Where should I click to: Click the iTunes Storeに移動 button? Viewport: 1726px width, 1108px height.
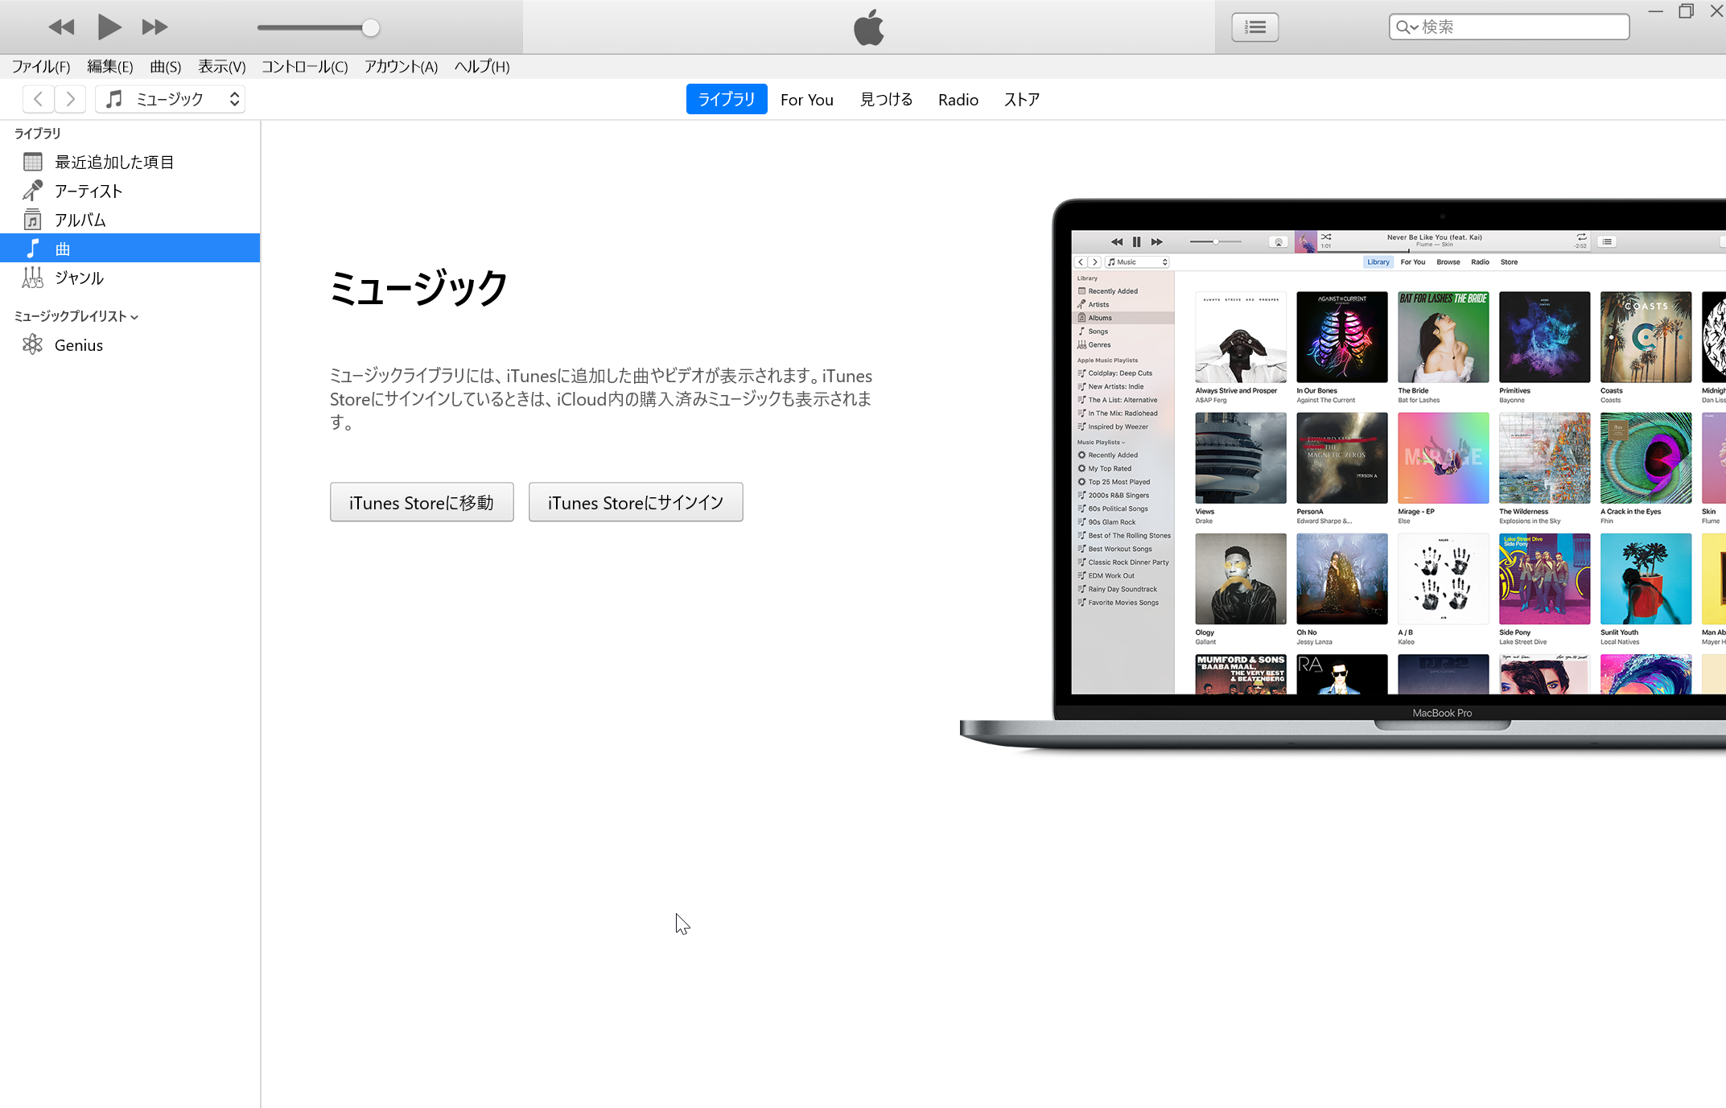[422, 502]
